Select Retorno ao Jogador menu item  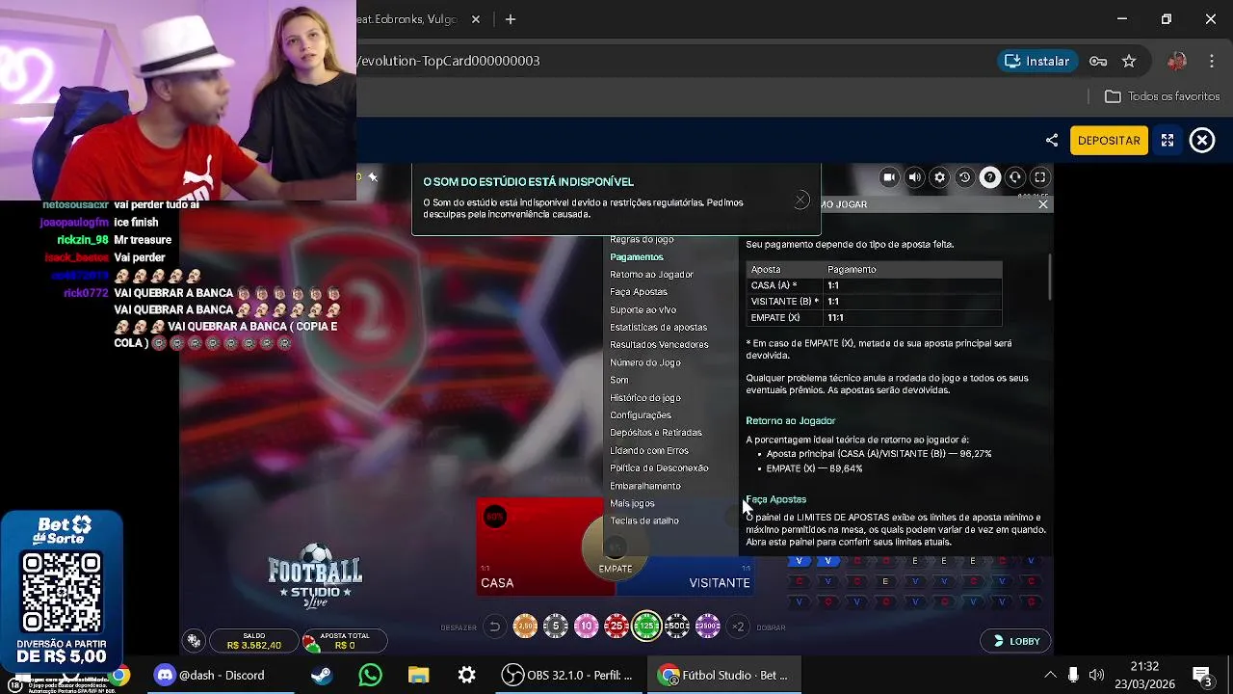[x=651, y=275]
